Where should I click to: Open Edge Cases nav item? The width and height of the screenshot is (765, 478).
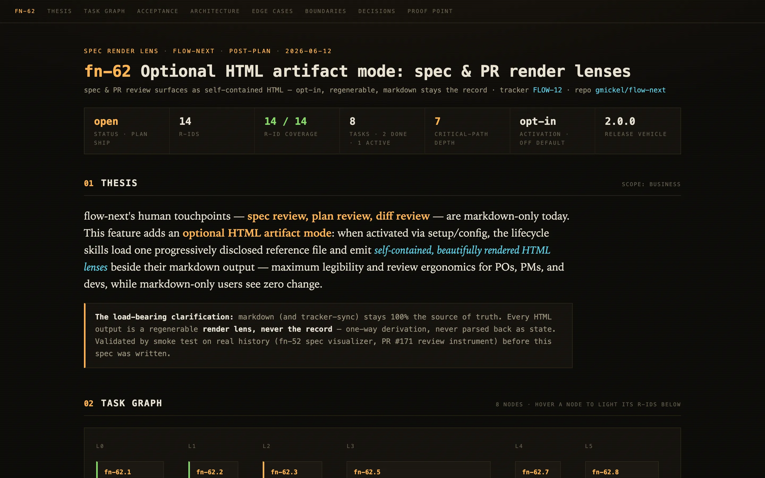coord(272,11)
